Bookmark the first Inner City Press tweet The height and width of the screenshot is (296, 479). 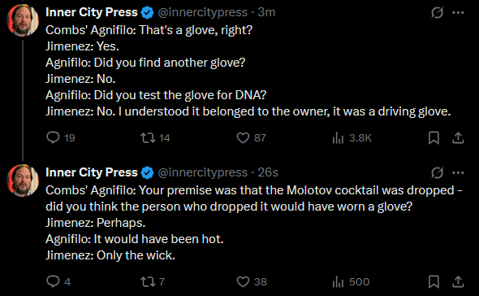[x=434, y=137]
